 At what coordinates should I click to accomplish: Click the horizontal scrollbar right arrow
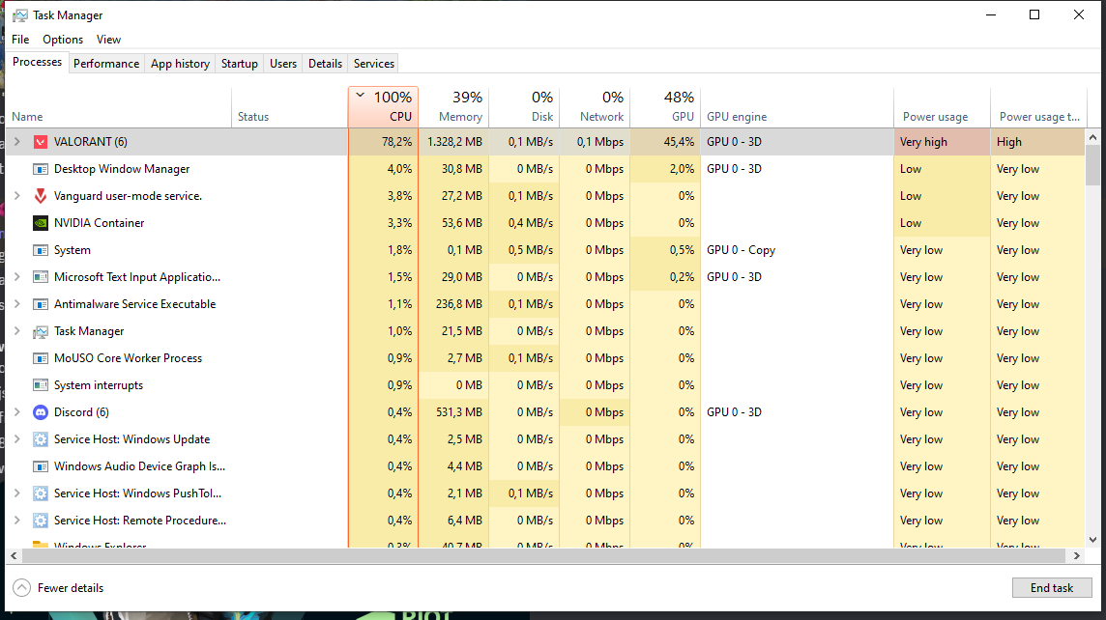[1076, 556]
